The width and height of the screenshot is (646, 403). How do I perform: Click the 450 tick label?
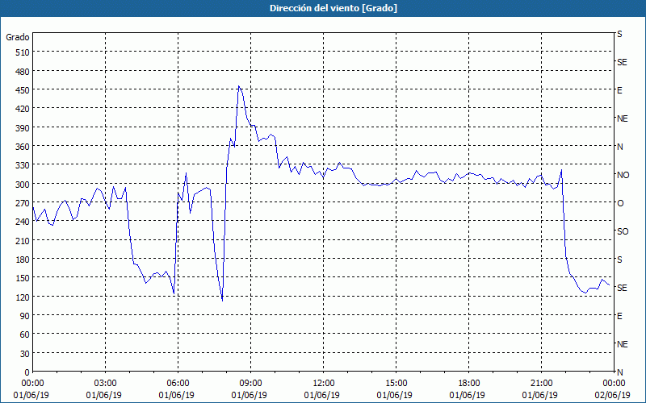(23, 90)
